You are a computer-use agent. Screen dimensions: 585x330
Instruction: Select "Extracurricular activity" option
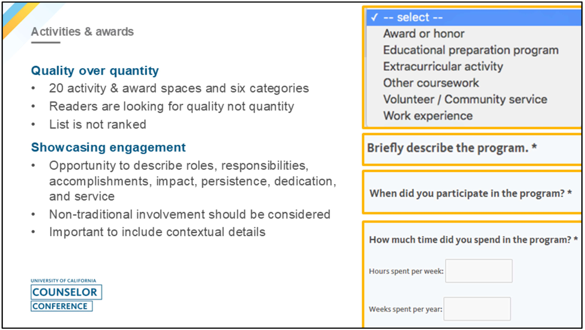(443, 67)
